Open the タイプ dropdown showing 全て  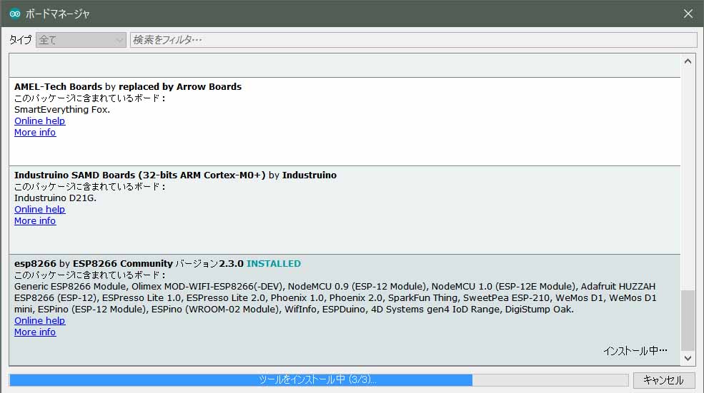(x=81, y=40)
